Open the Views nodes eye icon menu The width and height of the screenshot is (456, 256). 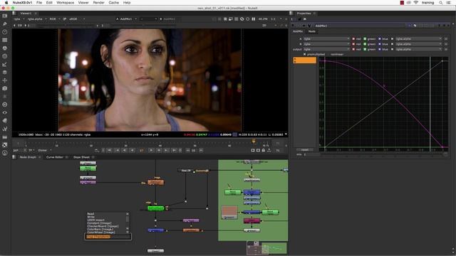click(5, 112)
